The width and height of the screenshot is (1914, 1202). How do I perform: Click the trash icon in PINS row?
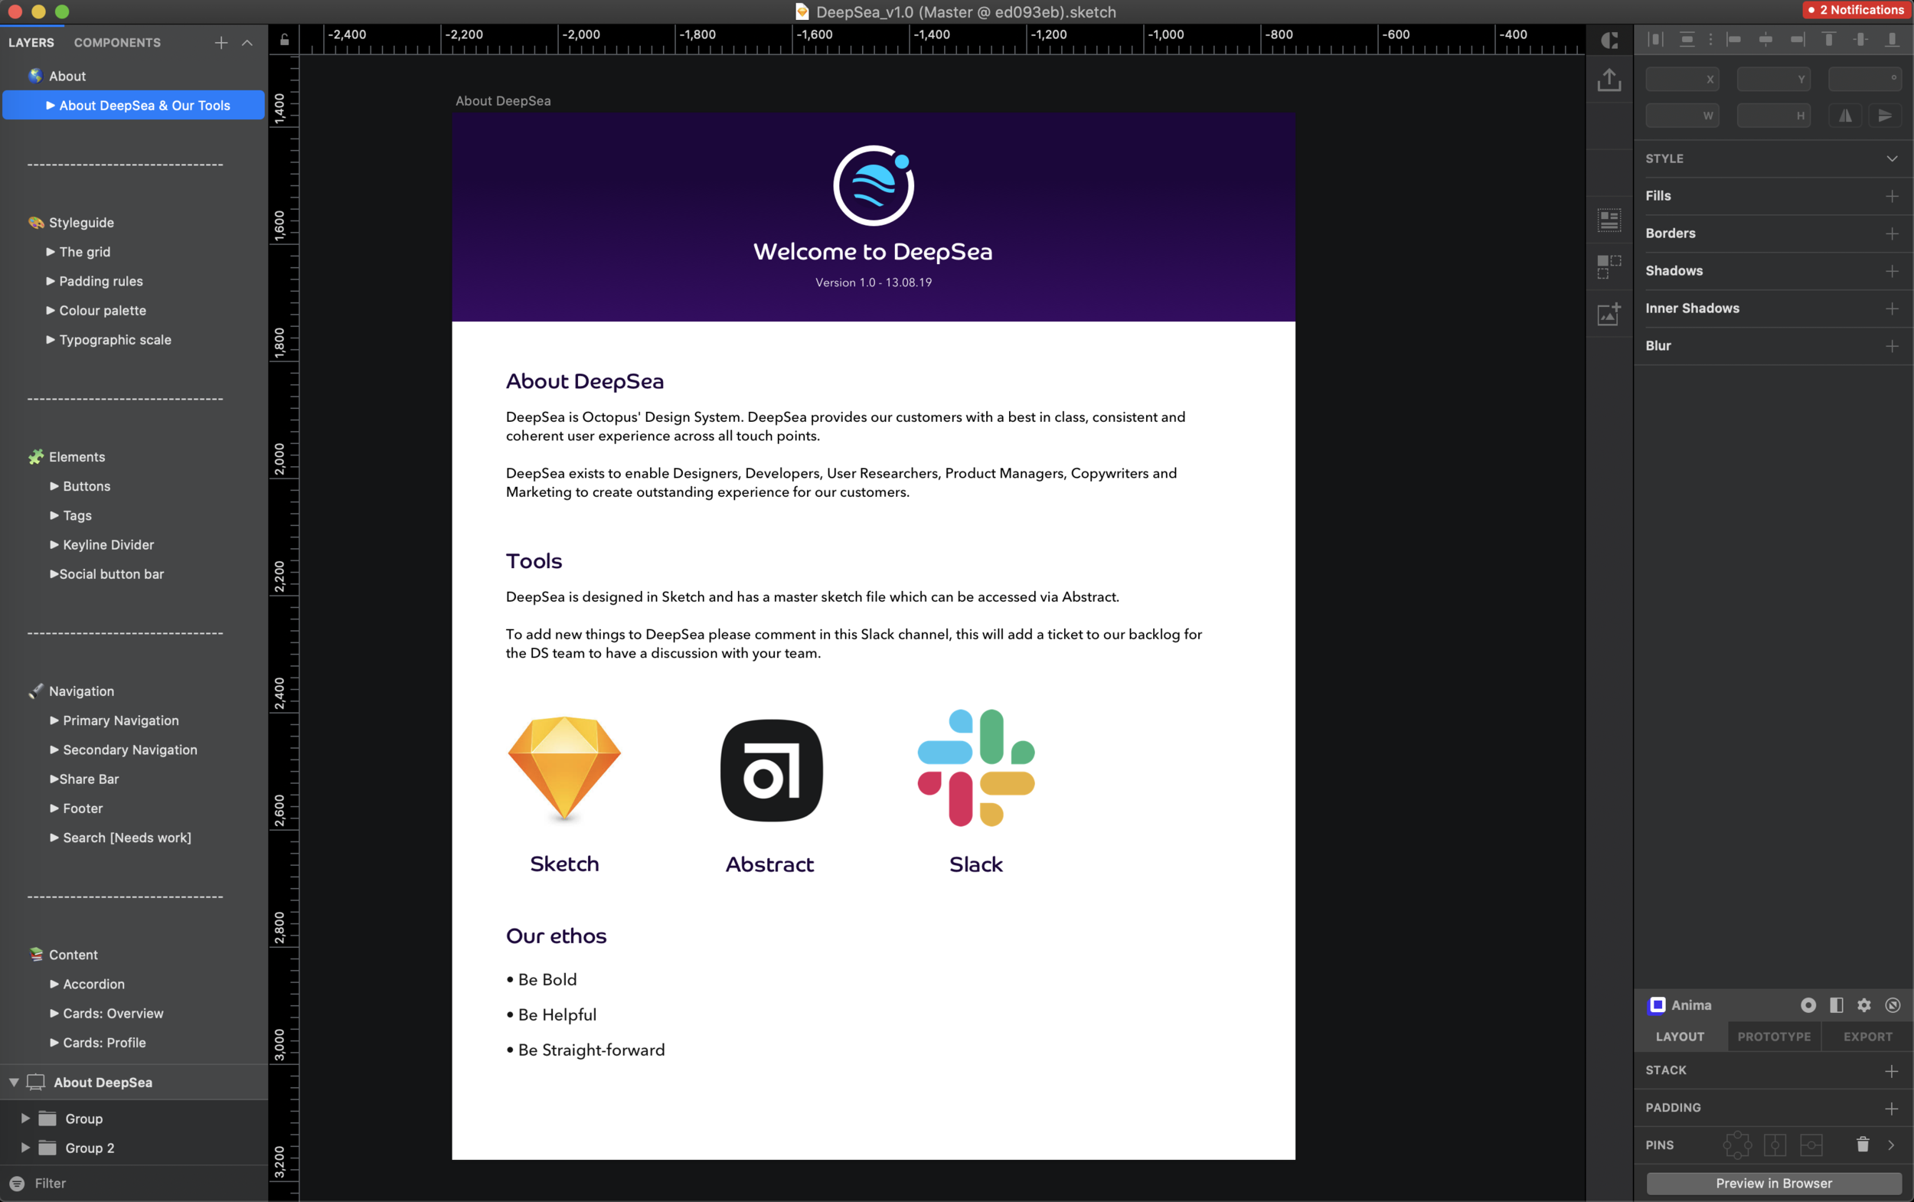click(x=1863, y=1145)
